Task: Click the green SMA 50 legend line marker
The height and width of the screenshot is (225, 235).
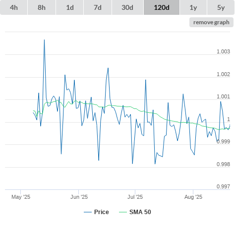Action: (x=123, y=212)
